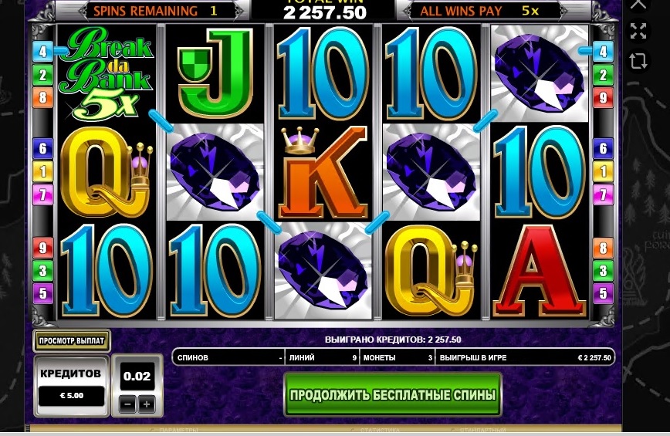Click the green J symbol on reel two
670x436 pixels.
click(215, 73)
